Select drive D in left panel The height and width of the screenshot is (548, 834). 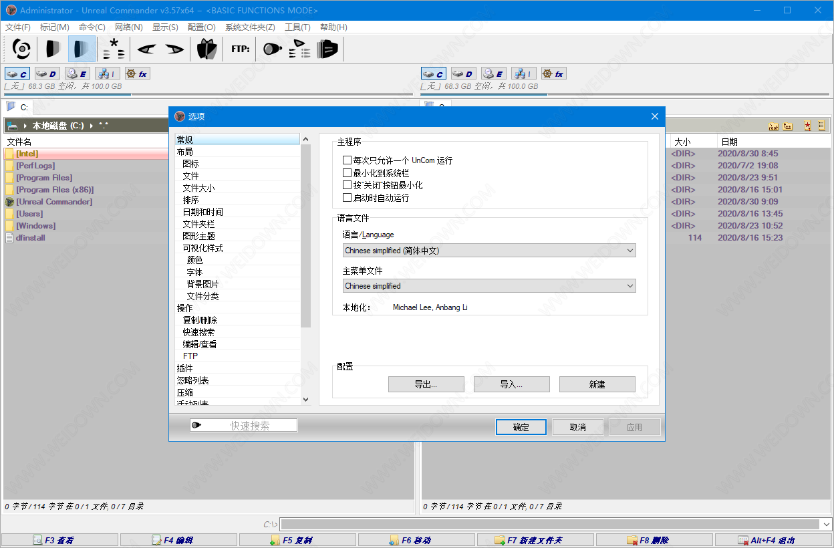pos(47,74)
